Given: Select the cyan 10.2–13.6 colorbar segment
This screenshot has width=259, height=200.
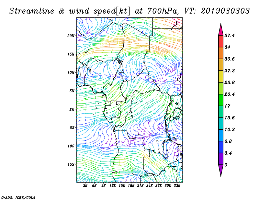Looking at the screenshot, I should 221,124.
